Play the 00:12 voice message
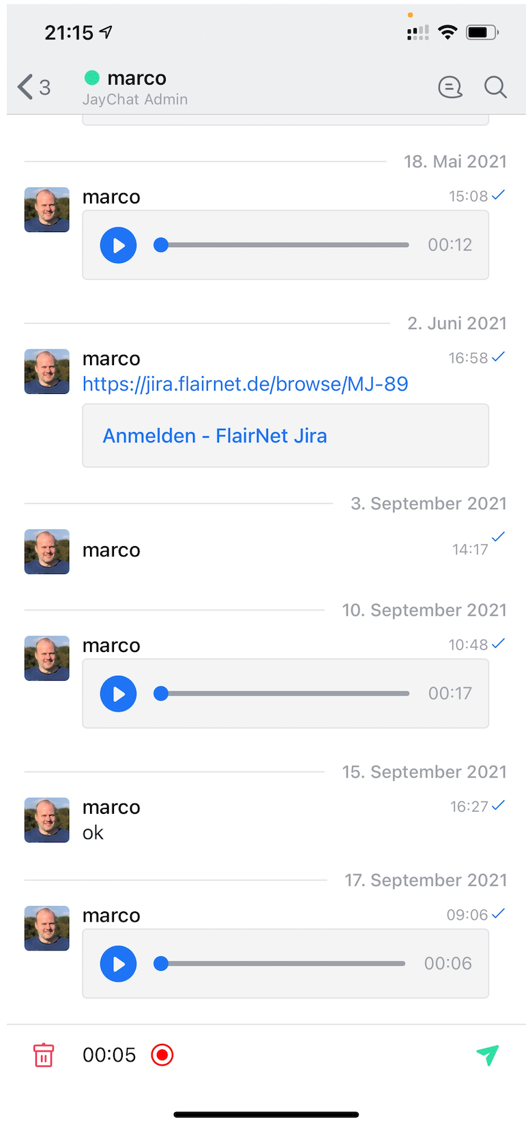 click(x=119, y=245)
